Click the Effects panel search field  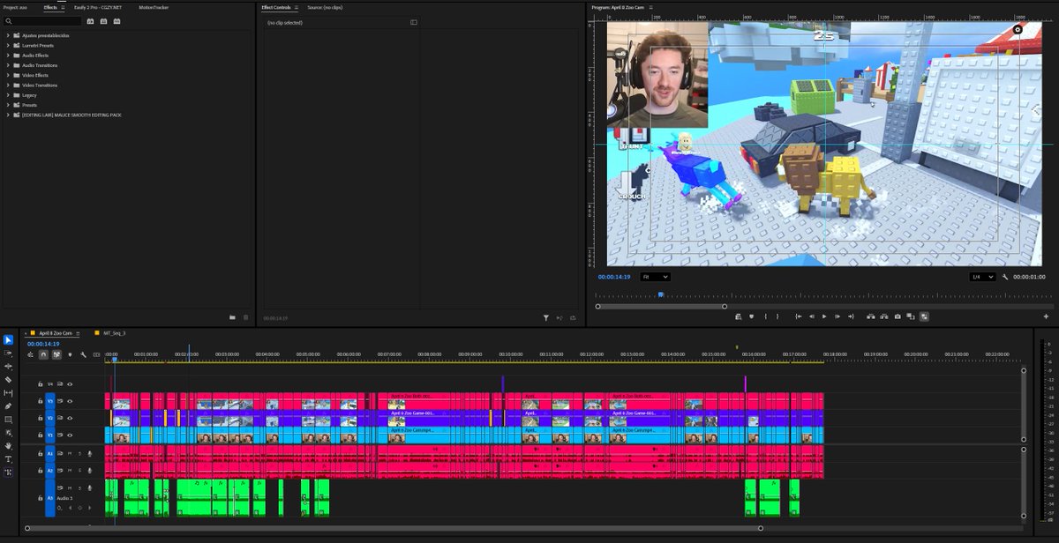click(43, 21)
